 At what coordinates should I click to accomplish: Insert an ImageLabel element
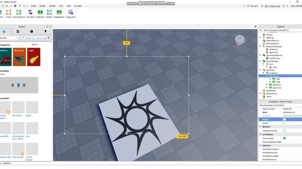pyautogui.click(x=70, y=14)
